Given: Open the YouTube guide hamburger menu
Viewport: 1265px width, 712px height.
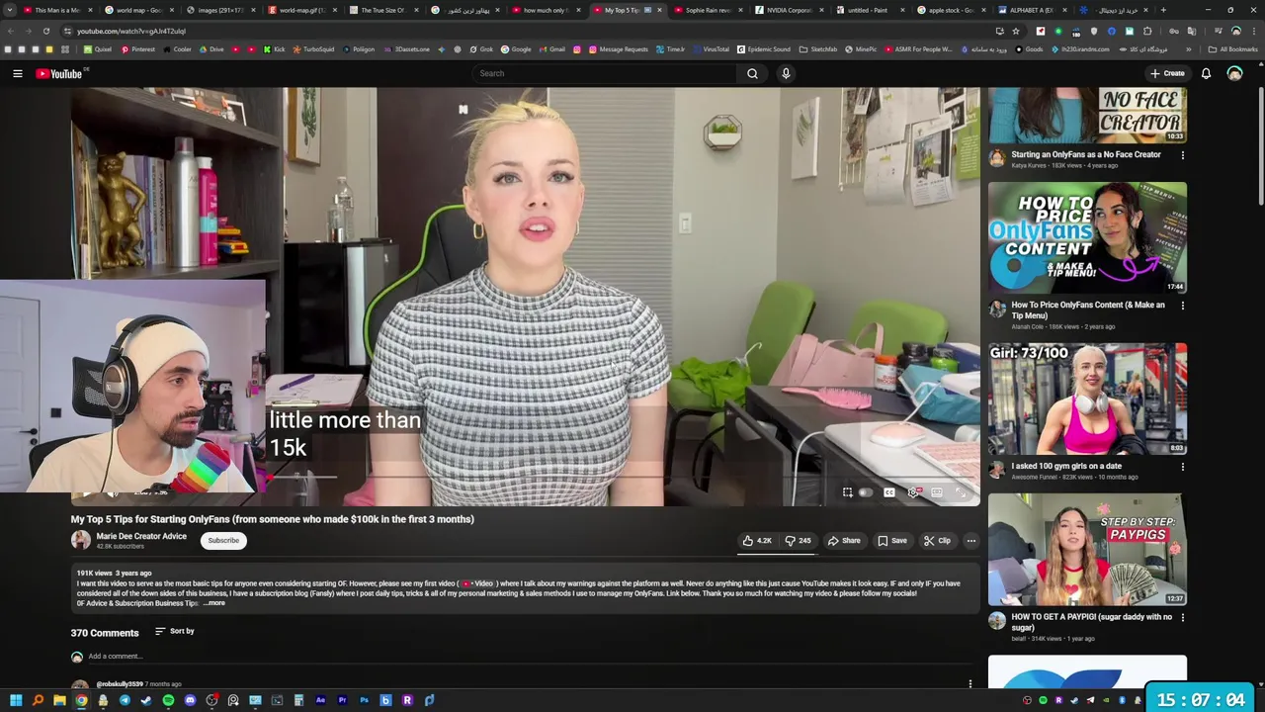Looking at the screenshot, I should pyautogui.click(x=17, y=73).
